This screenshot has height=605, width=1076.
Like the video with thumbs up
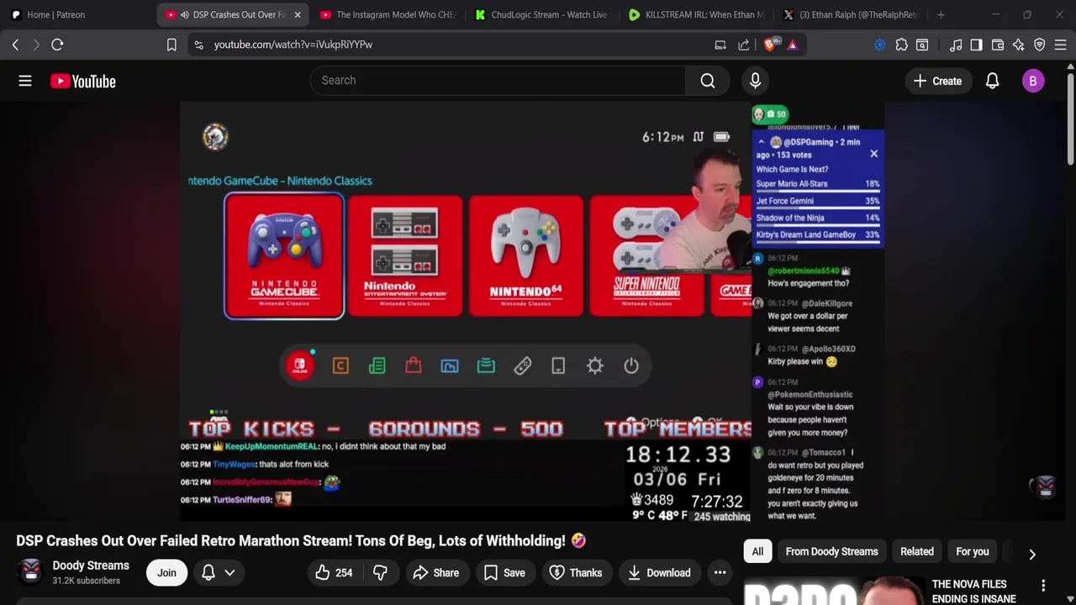click(334, 573)
